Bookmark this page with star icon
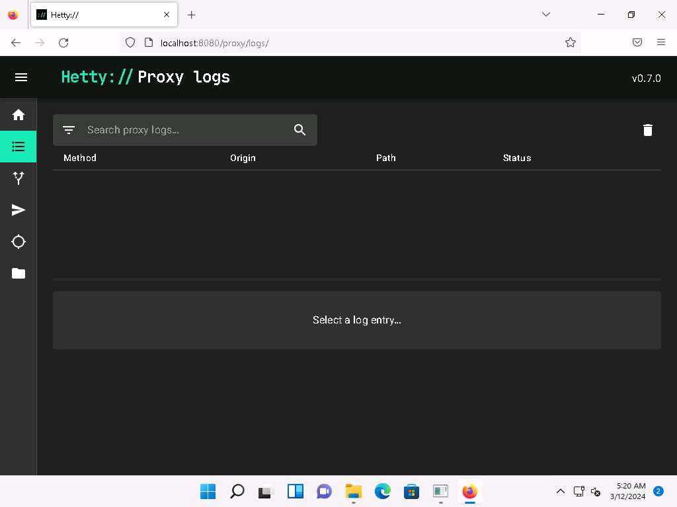This screenshot has height=507, width=677. pyautogui.click(x=570, y=42)
